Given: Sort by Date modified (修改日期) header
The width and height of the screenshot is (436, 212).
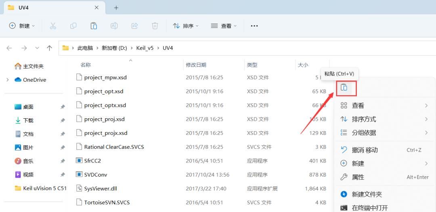Looking at the screenshot, I should pos(196,65).
